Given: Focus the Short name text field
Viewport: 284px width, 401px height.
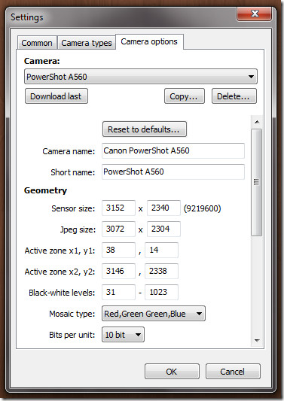Looking at the screenshot, I should (173, 172).
